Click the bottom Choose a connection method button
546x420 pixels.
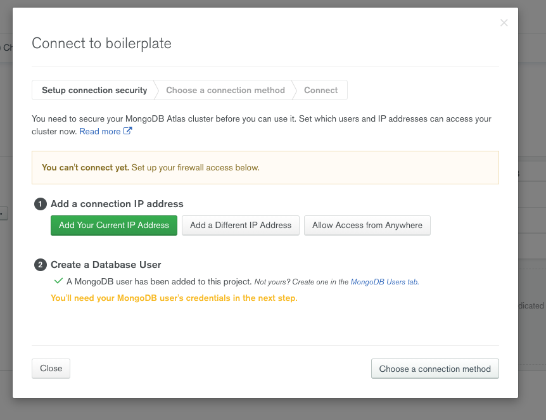(x=435, y=369)
